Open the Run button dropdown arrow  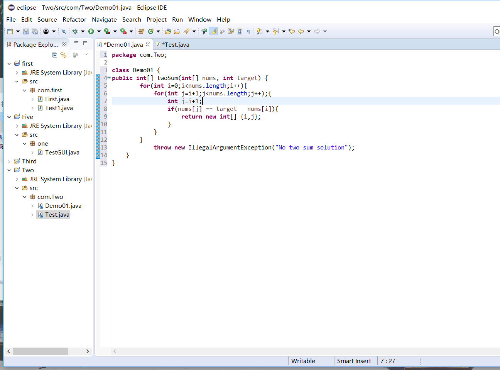click(x=99, y=31)
